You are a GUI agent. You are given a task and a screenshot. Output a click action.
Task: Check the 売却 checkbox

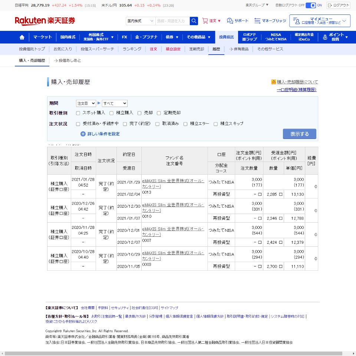pyautogui.click(x=139, y=113)
